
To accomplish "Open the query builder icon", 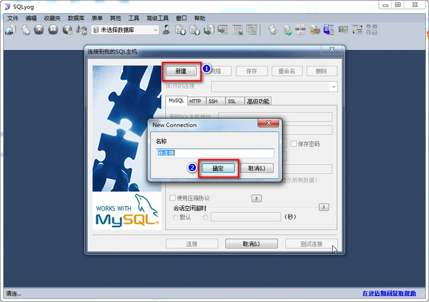I will coord(357,30).
